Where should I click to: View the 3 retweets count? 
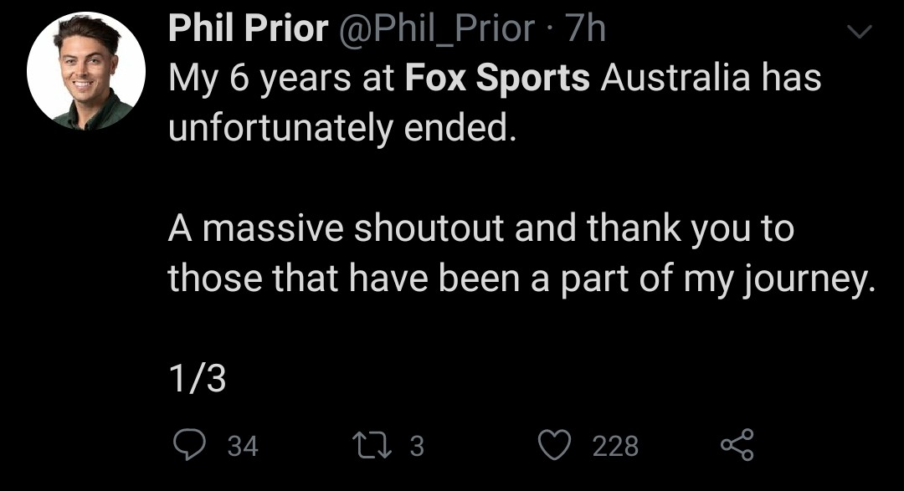point(417,446)
